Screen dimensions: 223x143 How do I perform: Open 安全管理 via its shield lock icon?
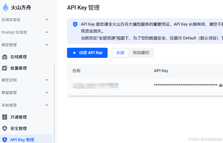[x=5, y=128]
